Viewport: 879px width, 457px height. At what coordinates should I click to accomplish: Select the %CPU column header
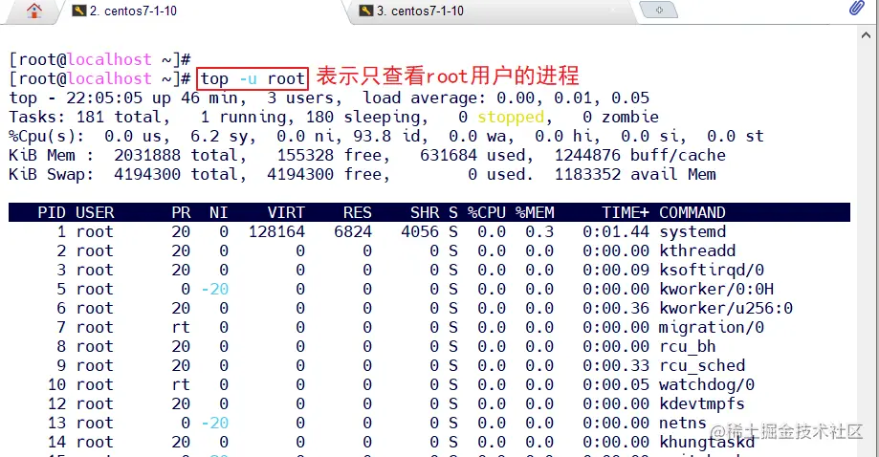click(487, 212)
